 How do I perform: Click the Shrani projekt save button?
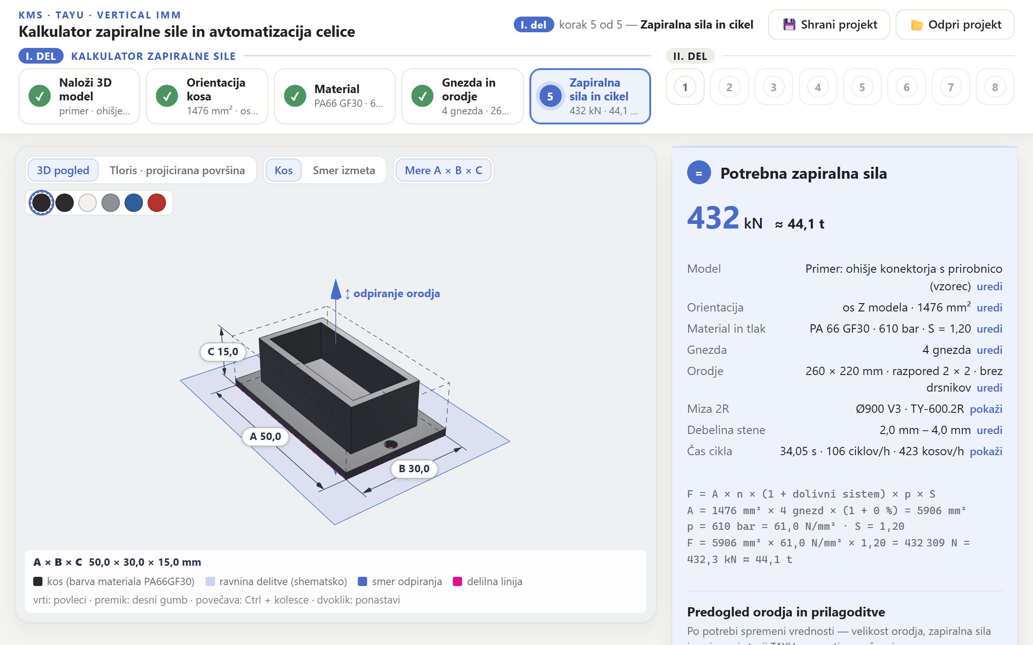[829, 24]
